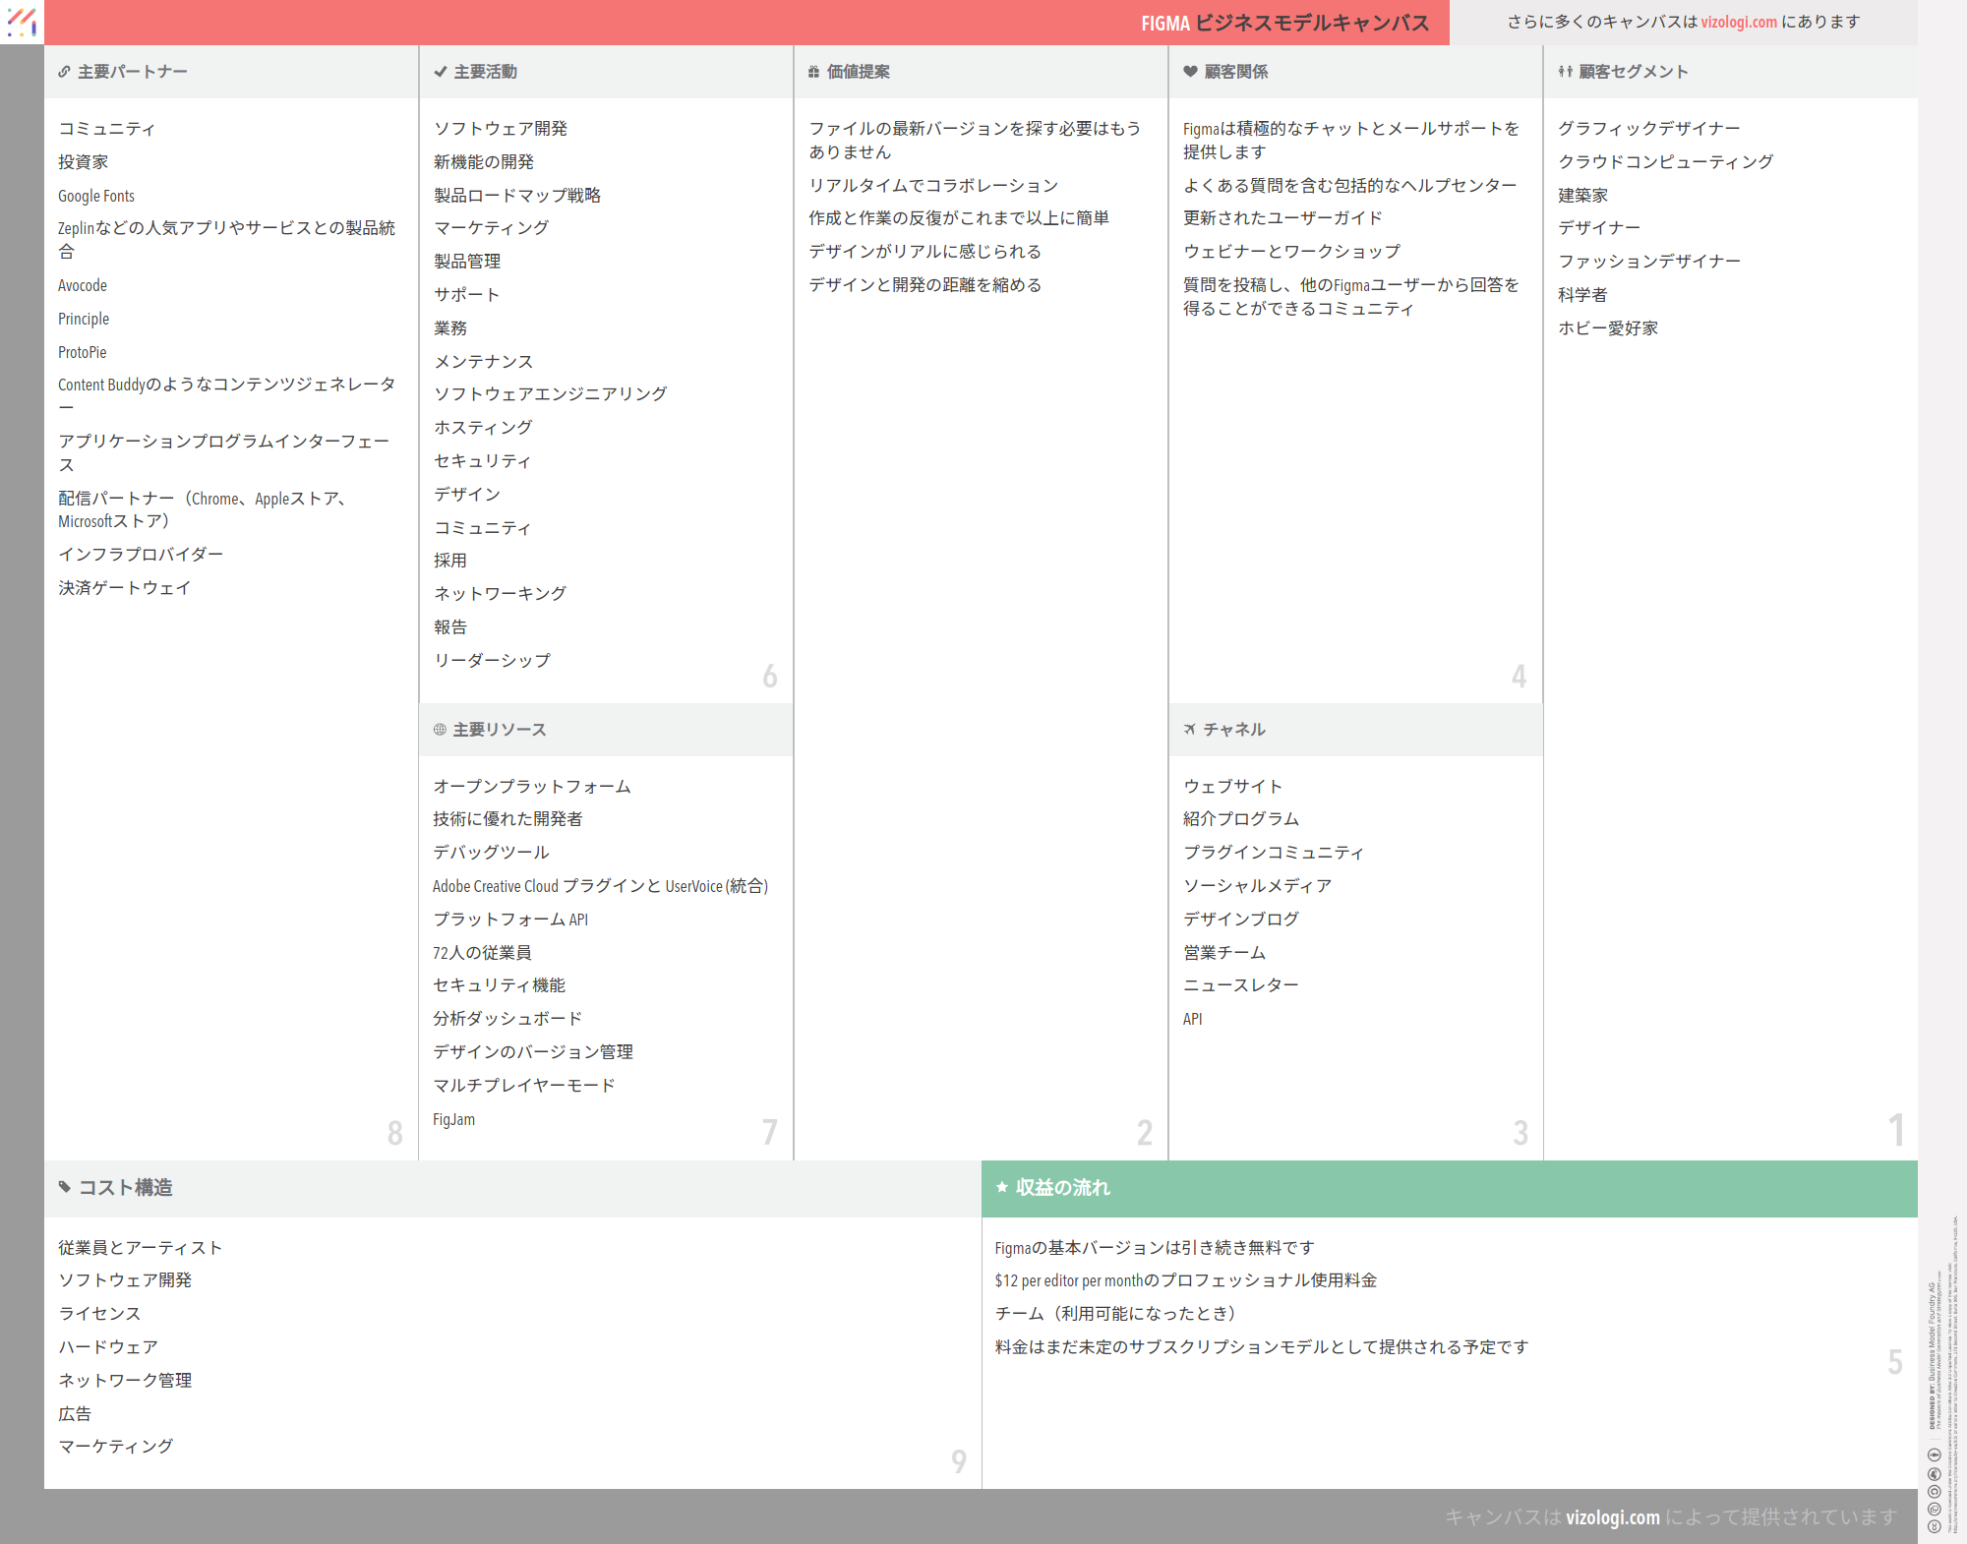Click the globe icon on 主要リソース header
Screen dimensions: 1967x1544
tap(439, 729)
